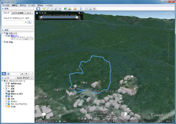Open the 表示 menu
The image size is (176, 124).
[23, 5]
